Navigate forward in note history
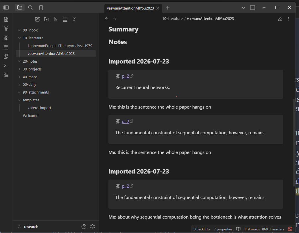The image size is (299, 233). coord(115,19)
